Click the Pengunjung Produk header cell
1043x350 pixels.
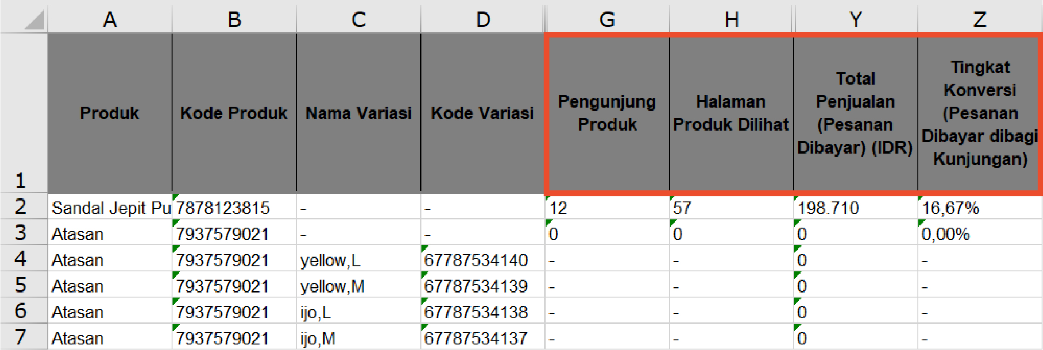point(607,113)
